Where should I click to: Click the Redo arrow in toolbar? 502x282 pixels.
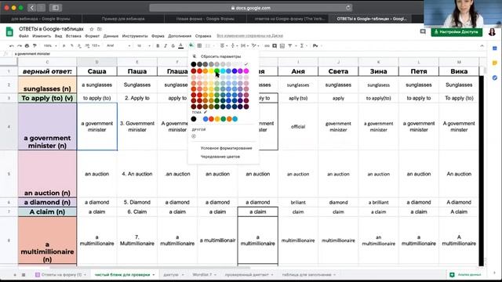point(20,45)
